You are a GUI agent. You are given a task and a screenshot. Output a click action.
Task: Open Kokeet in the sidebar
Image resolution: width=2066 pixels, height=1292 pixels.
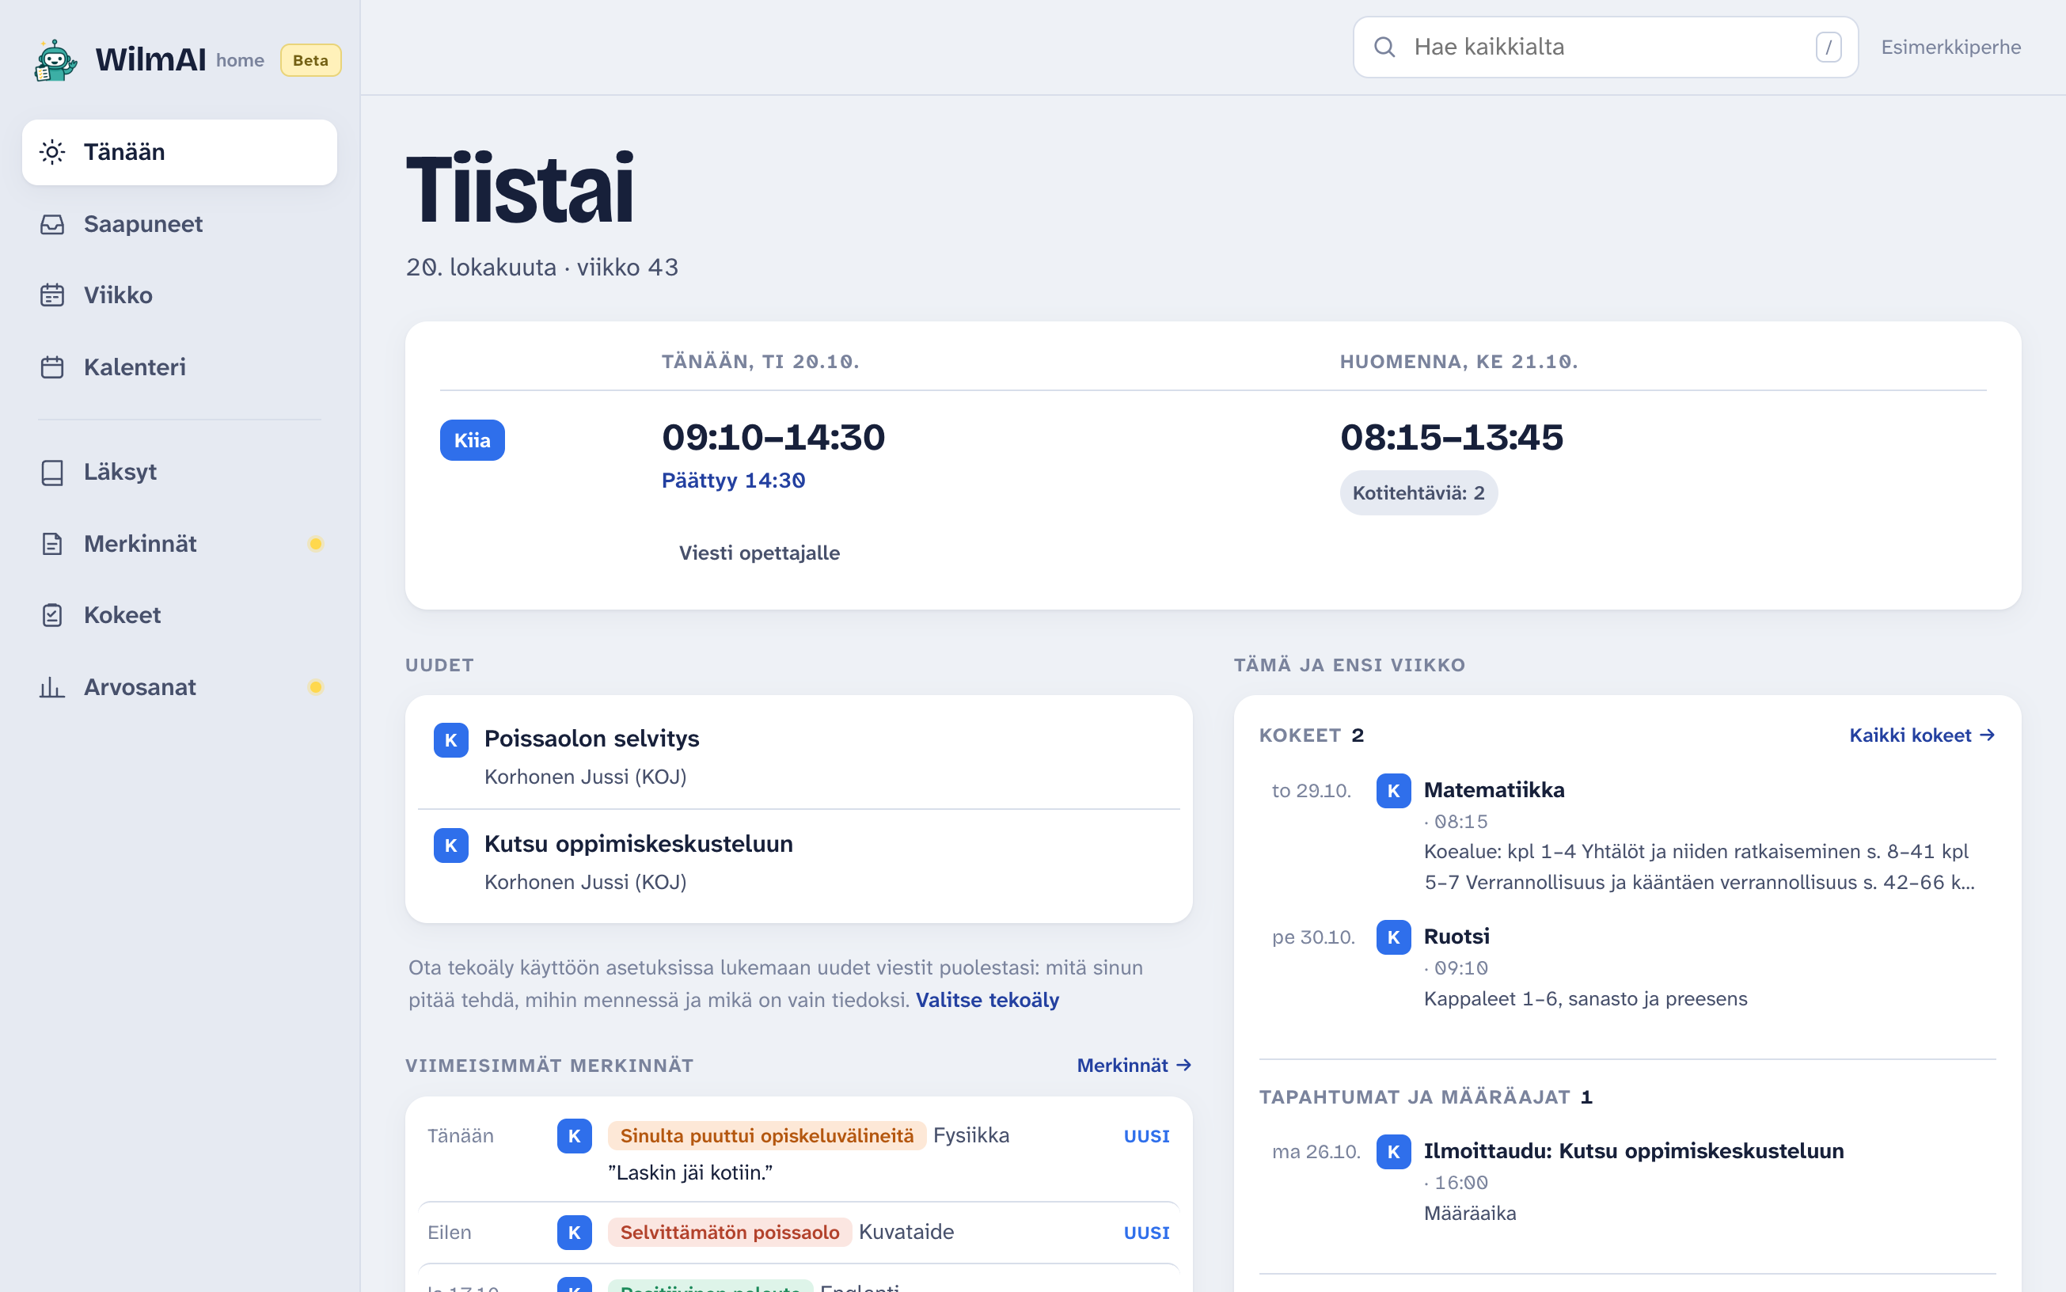click(180, 615)
